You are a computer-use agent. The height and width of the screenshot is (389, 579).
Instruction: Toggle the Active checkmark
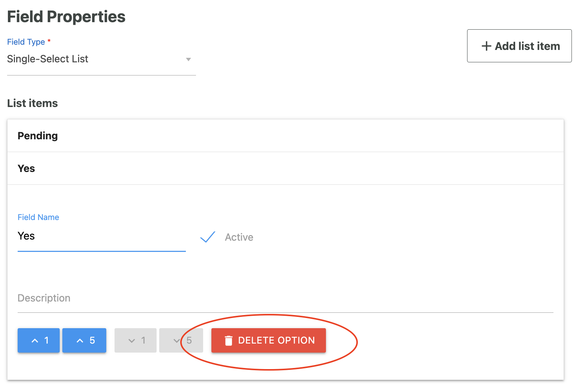click(x=208, y=237)
